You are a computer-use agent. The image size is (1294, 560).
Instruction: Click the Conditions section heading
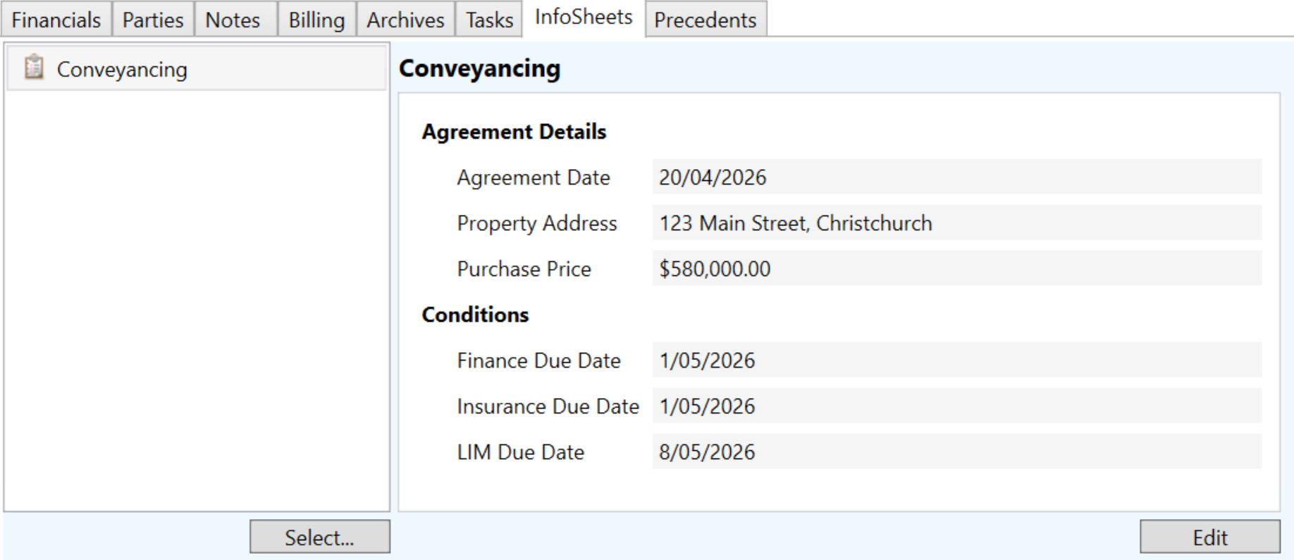pos(475,315)
